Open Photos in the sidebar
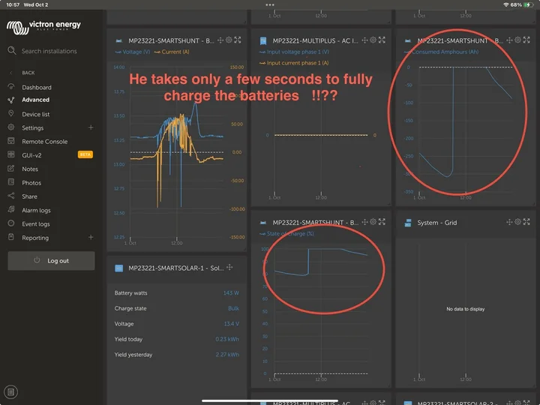Image resolution: width=540 pixels, height=405 pixels. [31, 183]
